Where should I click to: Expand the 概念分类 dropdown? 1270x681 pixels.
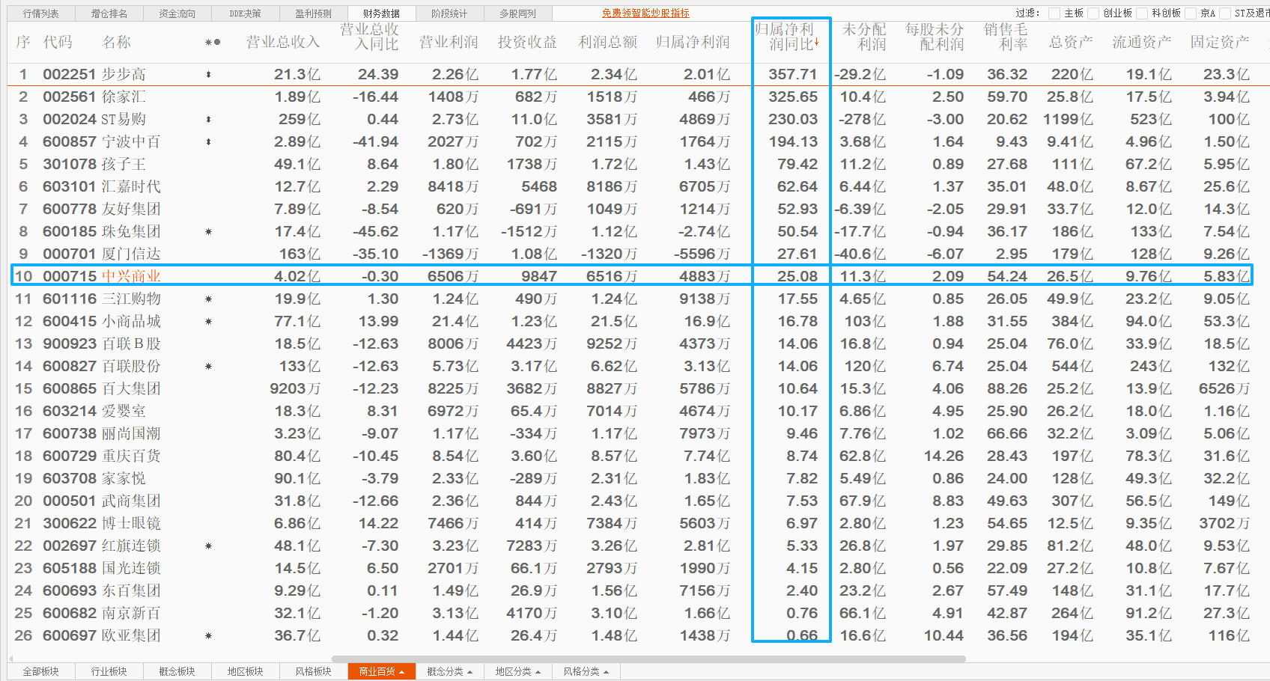(450, 671)
